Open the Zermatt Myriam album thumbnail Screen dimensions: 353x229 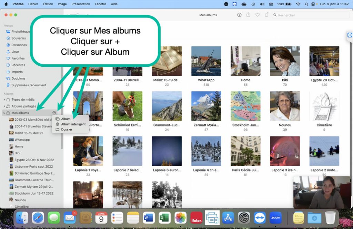(206, 106)
